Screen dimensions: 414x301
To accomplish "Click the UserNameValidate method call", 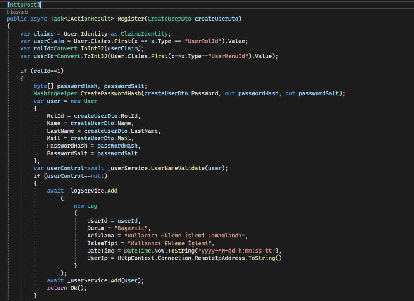I will [178, 168].
